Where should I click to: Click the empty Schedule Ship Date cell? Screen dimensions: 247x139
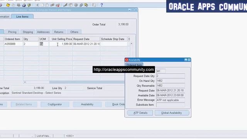click(114, 44)
